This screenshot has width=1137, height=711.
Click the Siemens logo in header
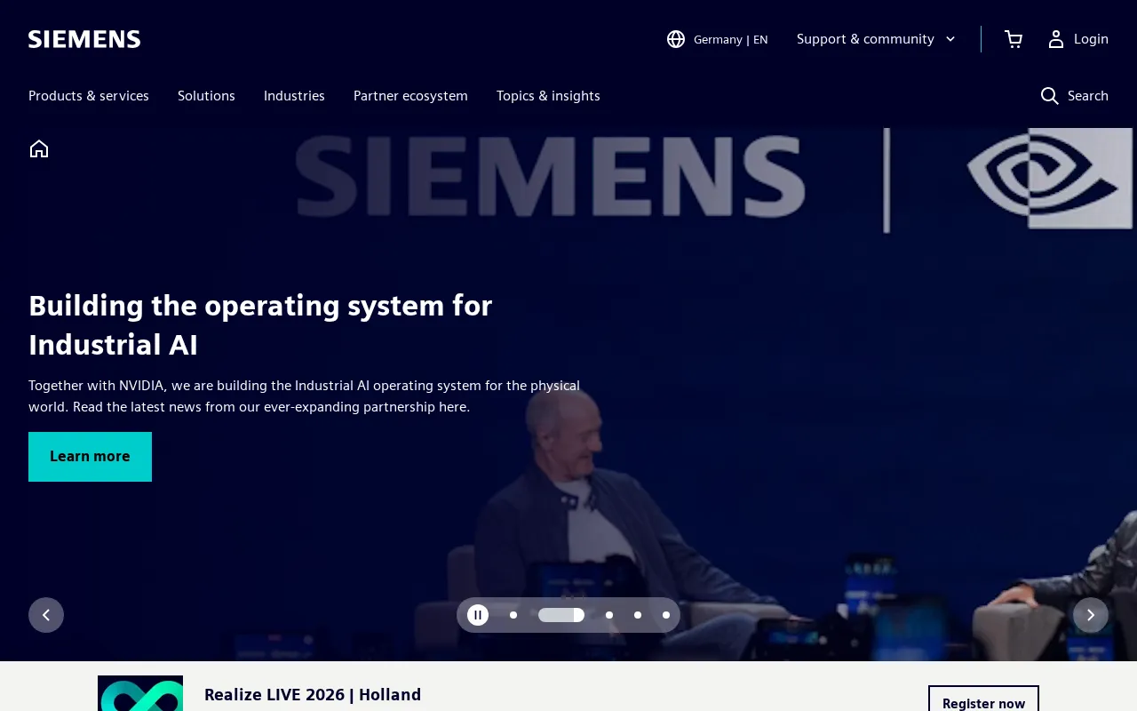click(x=84, y=39)
